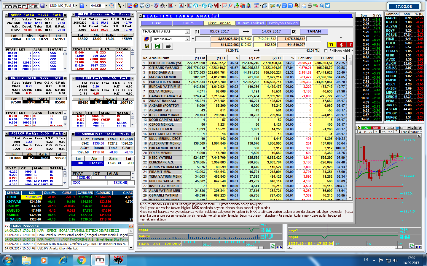Open the envelope messages toolbar icon
Viewport: 427px width, 266px height.
304,6
